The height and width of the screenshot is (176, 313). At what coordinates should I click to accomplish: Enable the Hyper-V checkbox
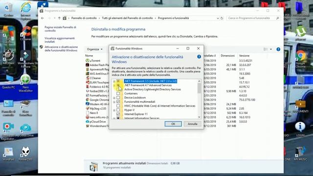(x=118, y=110)
